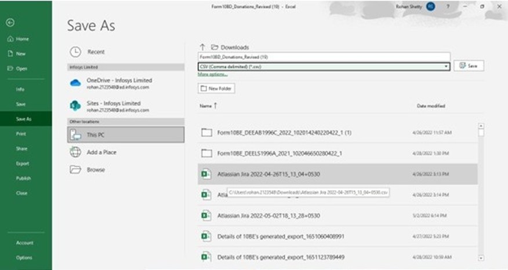This screenshot has width=508, height=270.
Task: Click the New document icon
Action: coord(10,53)
